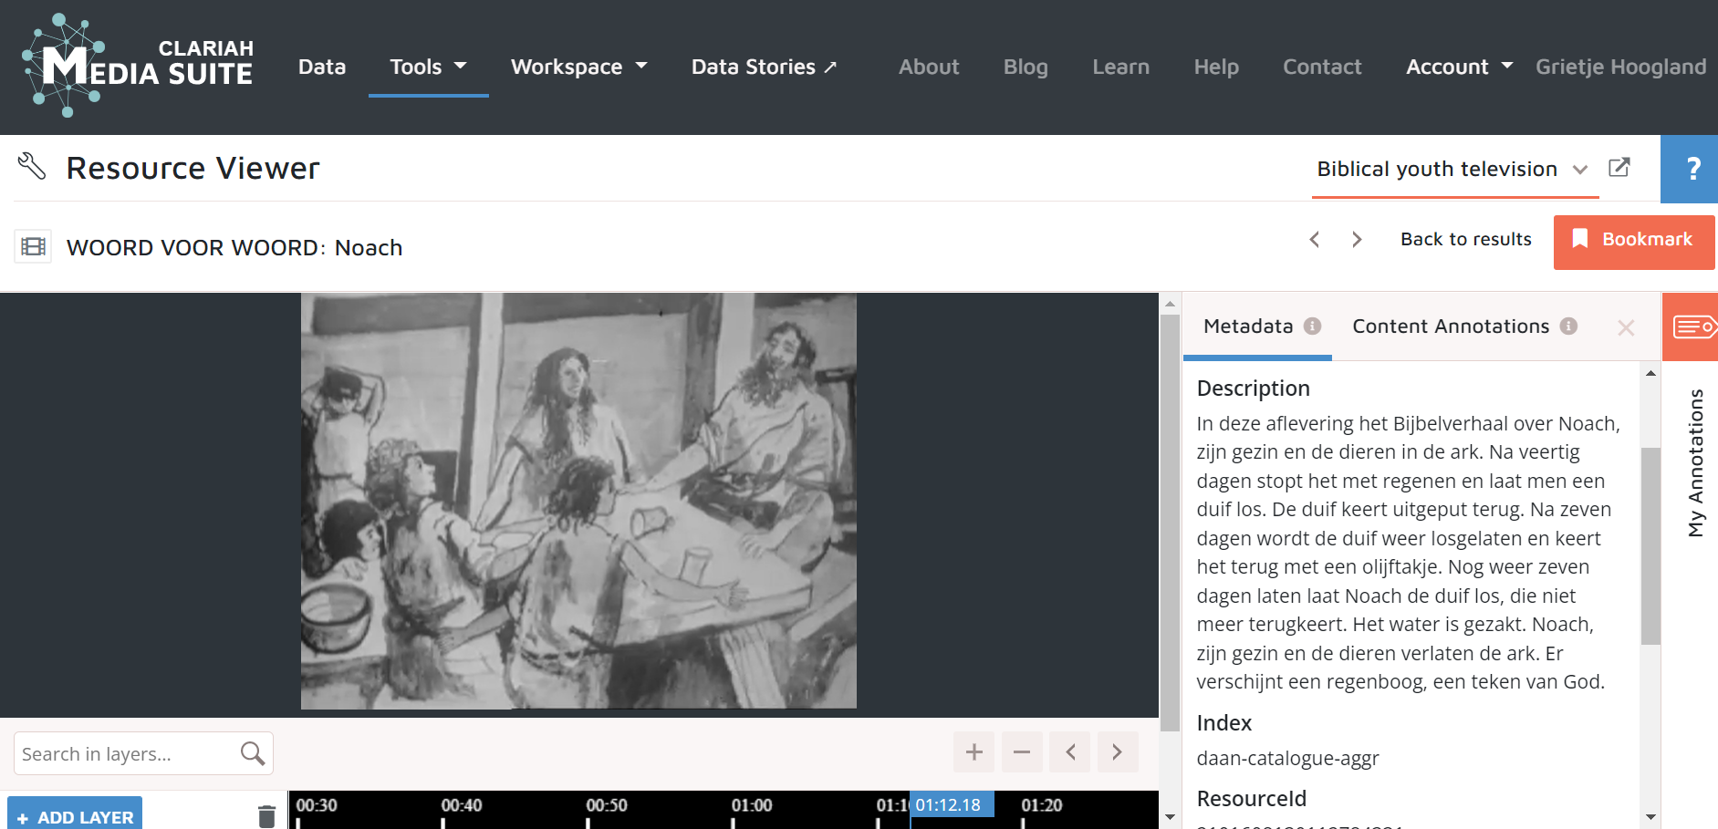
Task: Click the search magnifier in layers field
Action: [252, 753]
